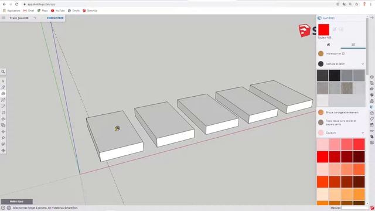
Task: Expand the Tapis tissus cuirs textiles category
Action: click(x=341, y=122)
